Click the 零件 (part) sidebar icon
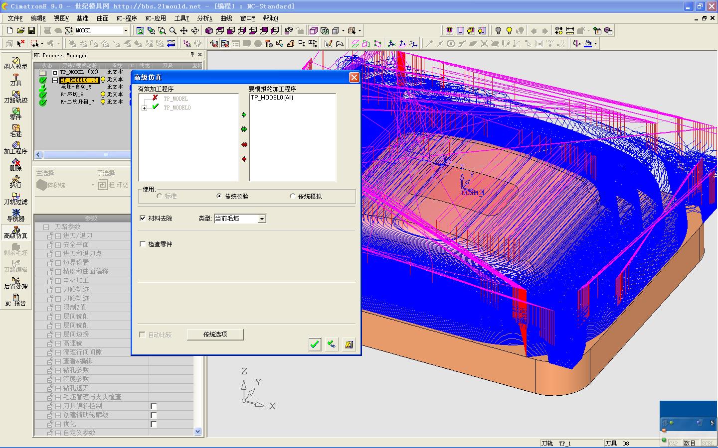 (x=15, y=113)
